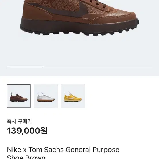Click the 'Shoe Brown' text line
The height and width of the screenshot is (159, 159).
click(x=26, y=157)
